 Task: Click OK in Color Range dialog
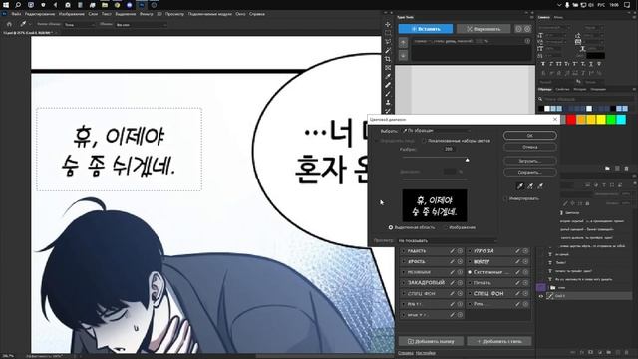click(529, 136)
